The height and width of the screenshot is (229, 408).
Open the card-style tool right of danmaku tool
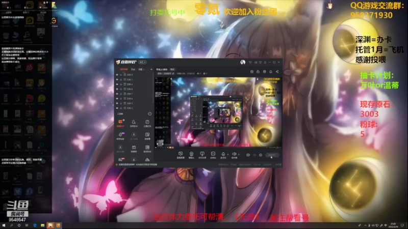[x=147, y=149]
